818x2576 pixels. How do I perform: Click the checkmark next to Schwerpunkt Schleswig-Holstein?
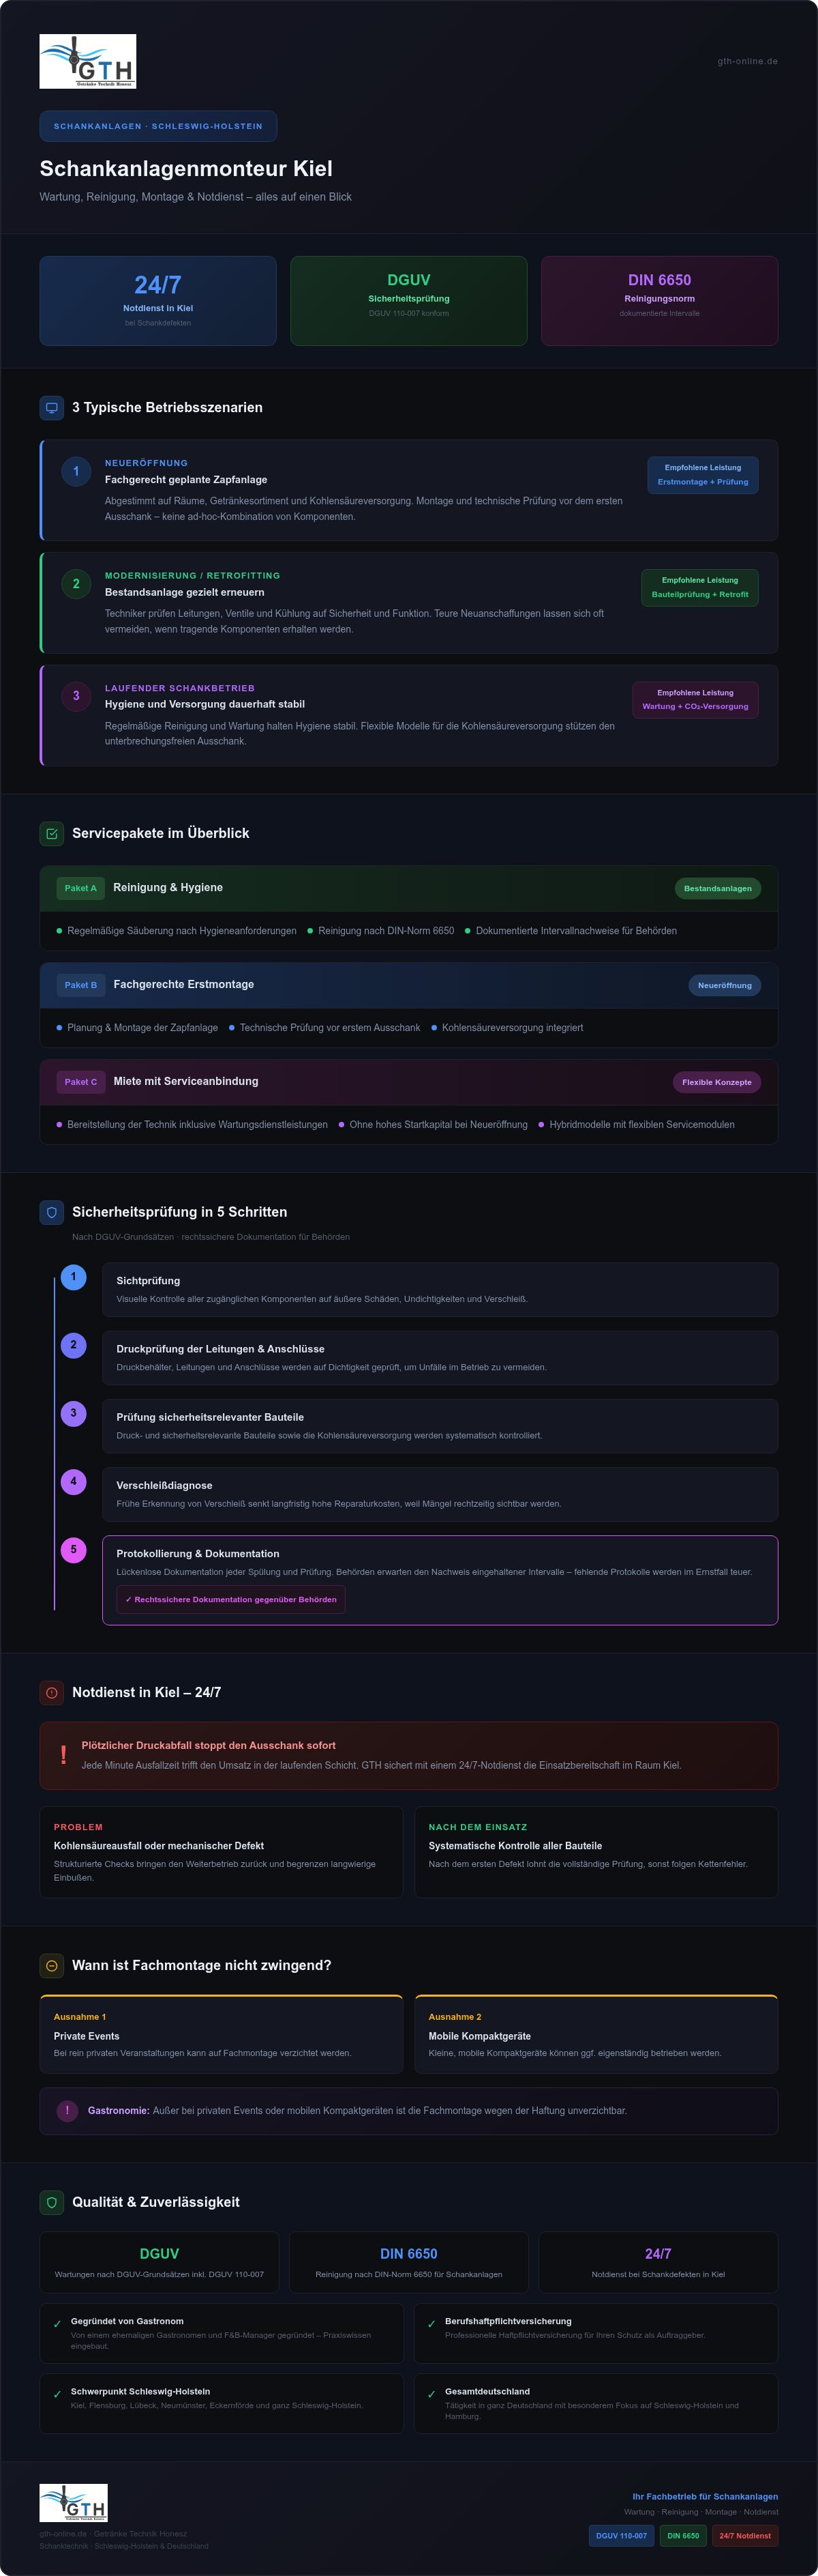(x=57, y=2394)
